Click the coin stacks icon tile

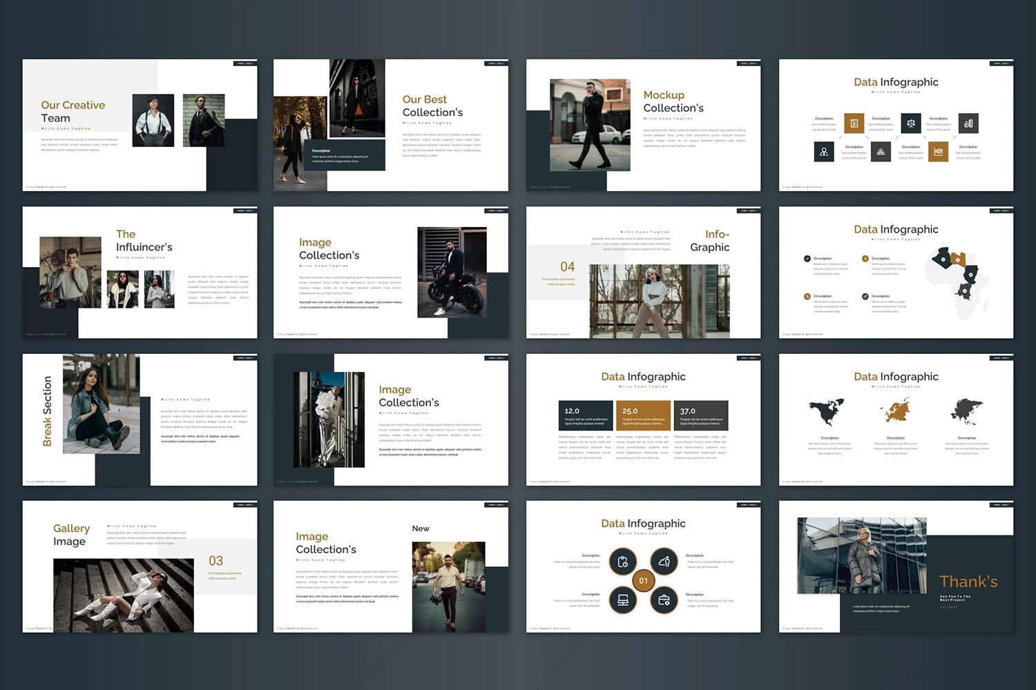click(968, 124)
